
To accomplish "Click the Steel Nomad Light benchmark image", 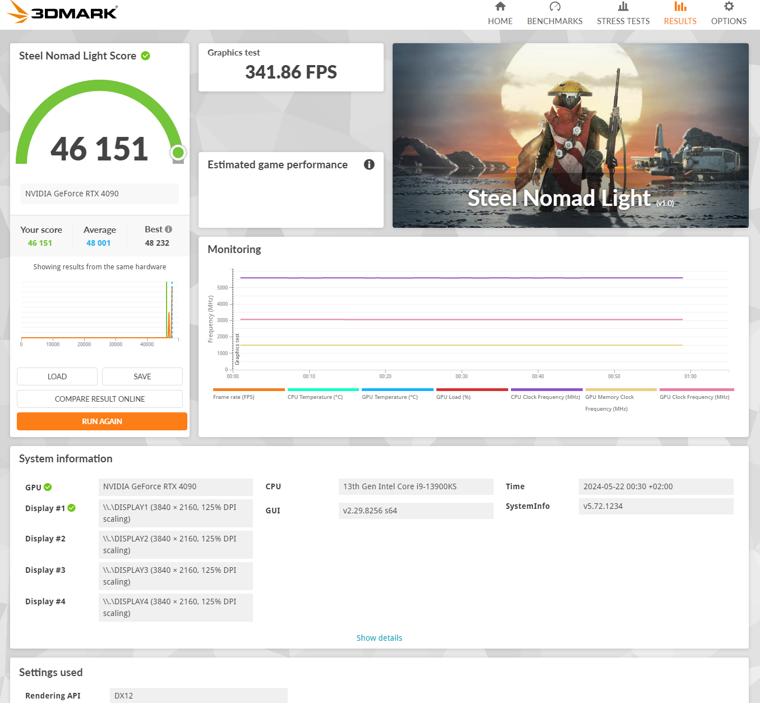I will coord(570,135).
